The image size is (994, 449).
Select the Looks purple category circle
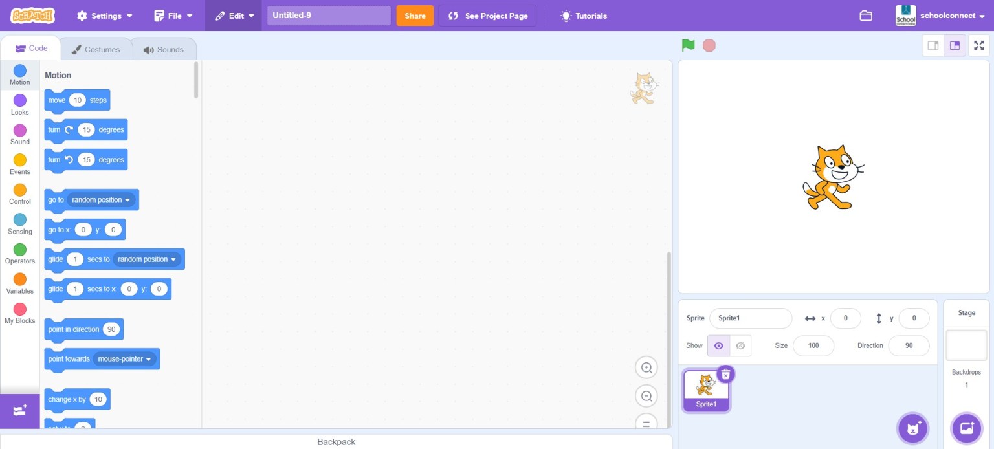20,100
